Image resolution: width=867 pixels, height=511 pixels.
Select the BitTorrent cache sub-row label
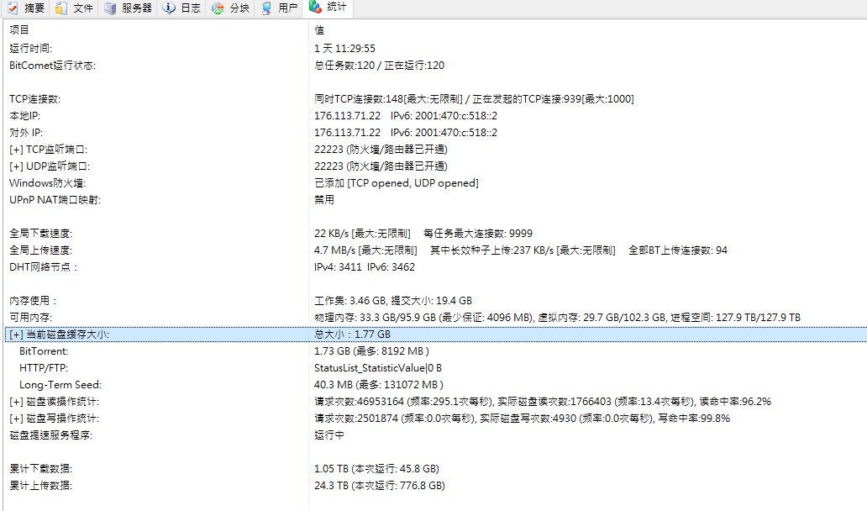coord(44,351)
